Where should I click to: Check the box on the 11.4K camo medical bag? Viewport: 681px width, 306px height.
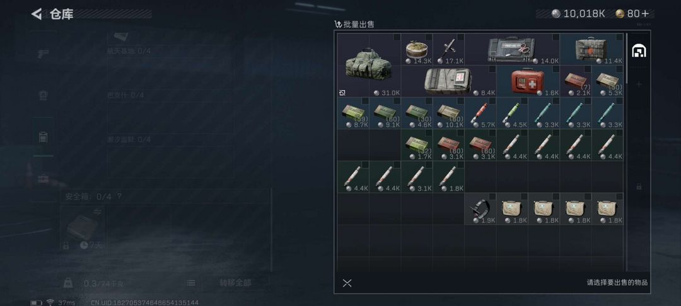coord(619,38)
